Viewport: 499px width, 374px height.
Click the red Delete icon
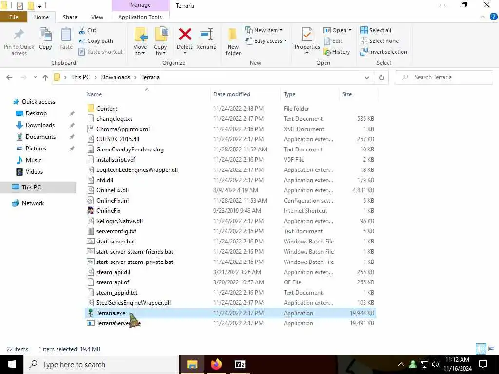[185, 35]
